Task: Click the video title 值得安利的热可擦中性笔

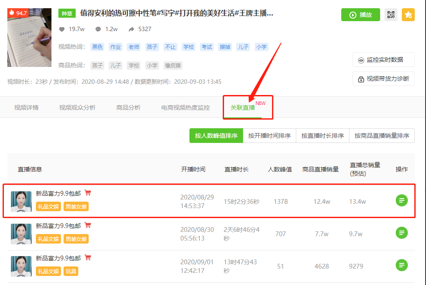Action: (x=176, y=13)
